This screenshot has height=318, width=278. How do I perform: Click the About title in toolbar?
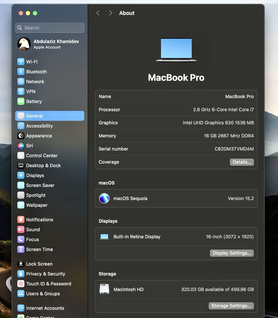coord(127,13)
